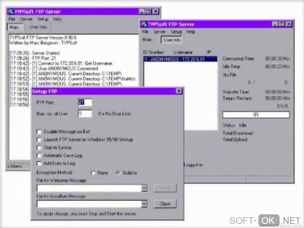Click the Close button in Setup FTP
This screenshot has height=228, width=304.
click(165, 204)
